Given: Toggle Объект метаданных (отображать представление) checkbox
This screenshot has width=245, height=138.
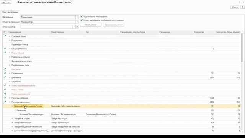Looking at the screenshot, I should pyautogui.click(x=81, y=20).
